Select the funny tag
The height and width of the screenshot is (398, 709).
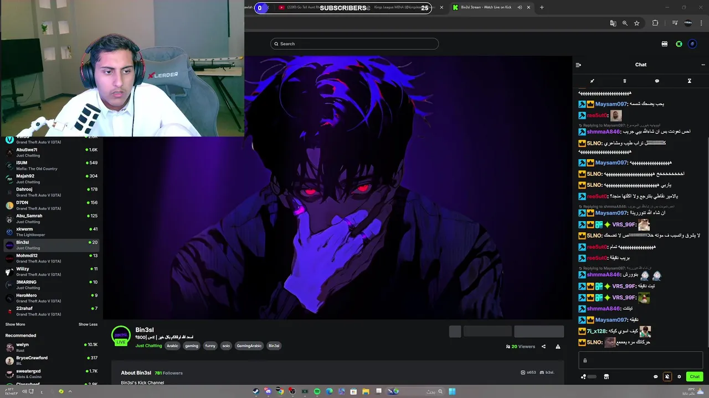point(210,345)
